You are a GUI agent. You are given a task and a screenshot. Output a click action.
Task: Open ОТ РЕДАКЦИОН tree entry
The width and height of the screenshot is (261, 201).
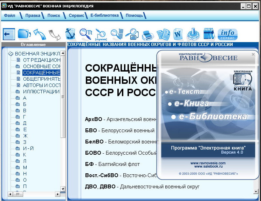pos(42,60)
